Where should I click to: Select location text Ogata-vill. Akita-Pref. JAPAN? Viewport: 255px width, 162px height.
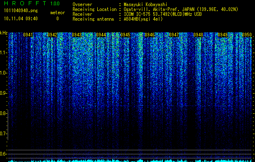coord(159,9)
